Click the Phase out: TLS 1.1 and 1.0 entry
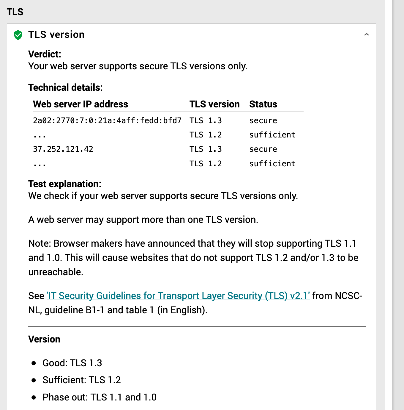404x410 pixels. 100,397
